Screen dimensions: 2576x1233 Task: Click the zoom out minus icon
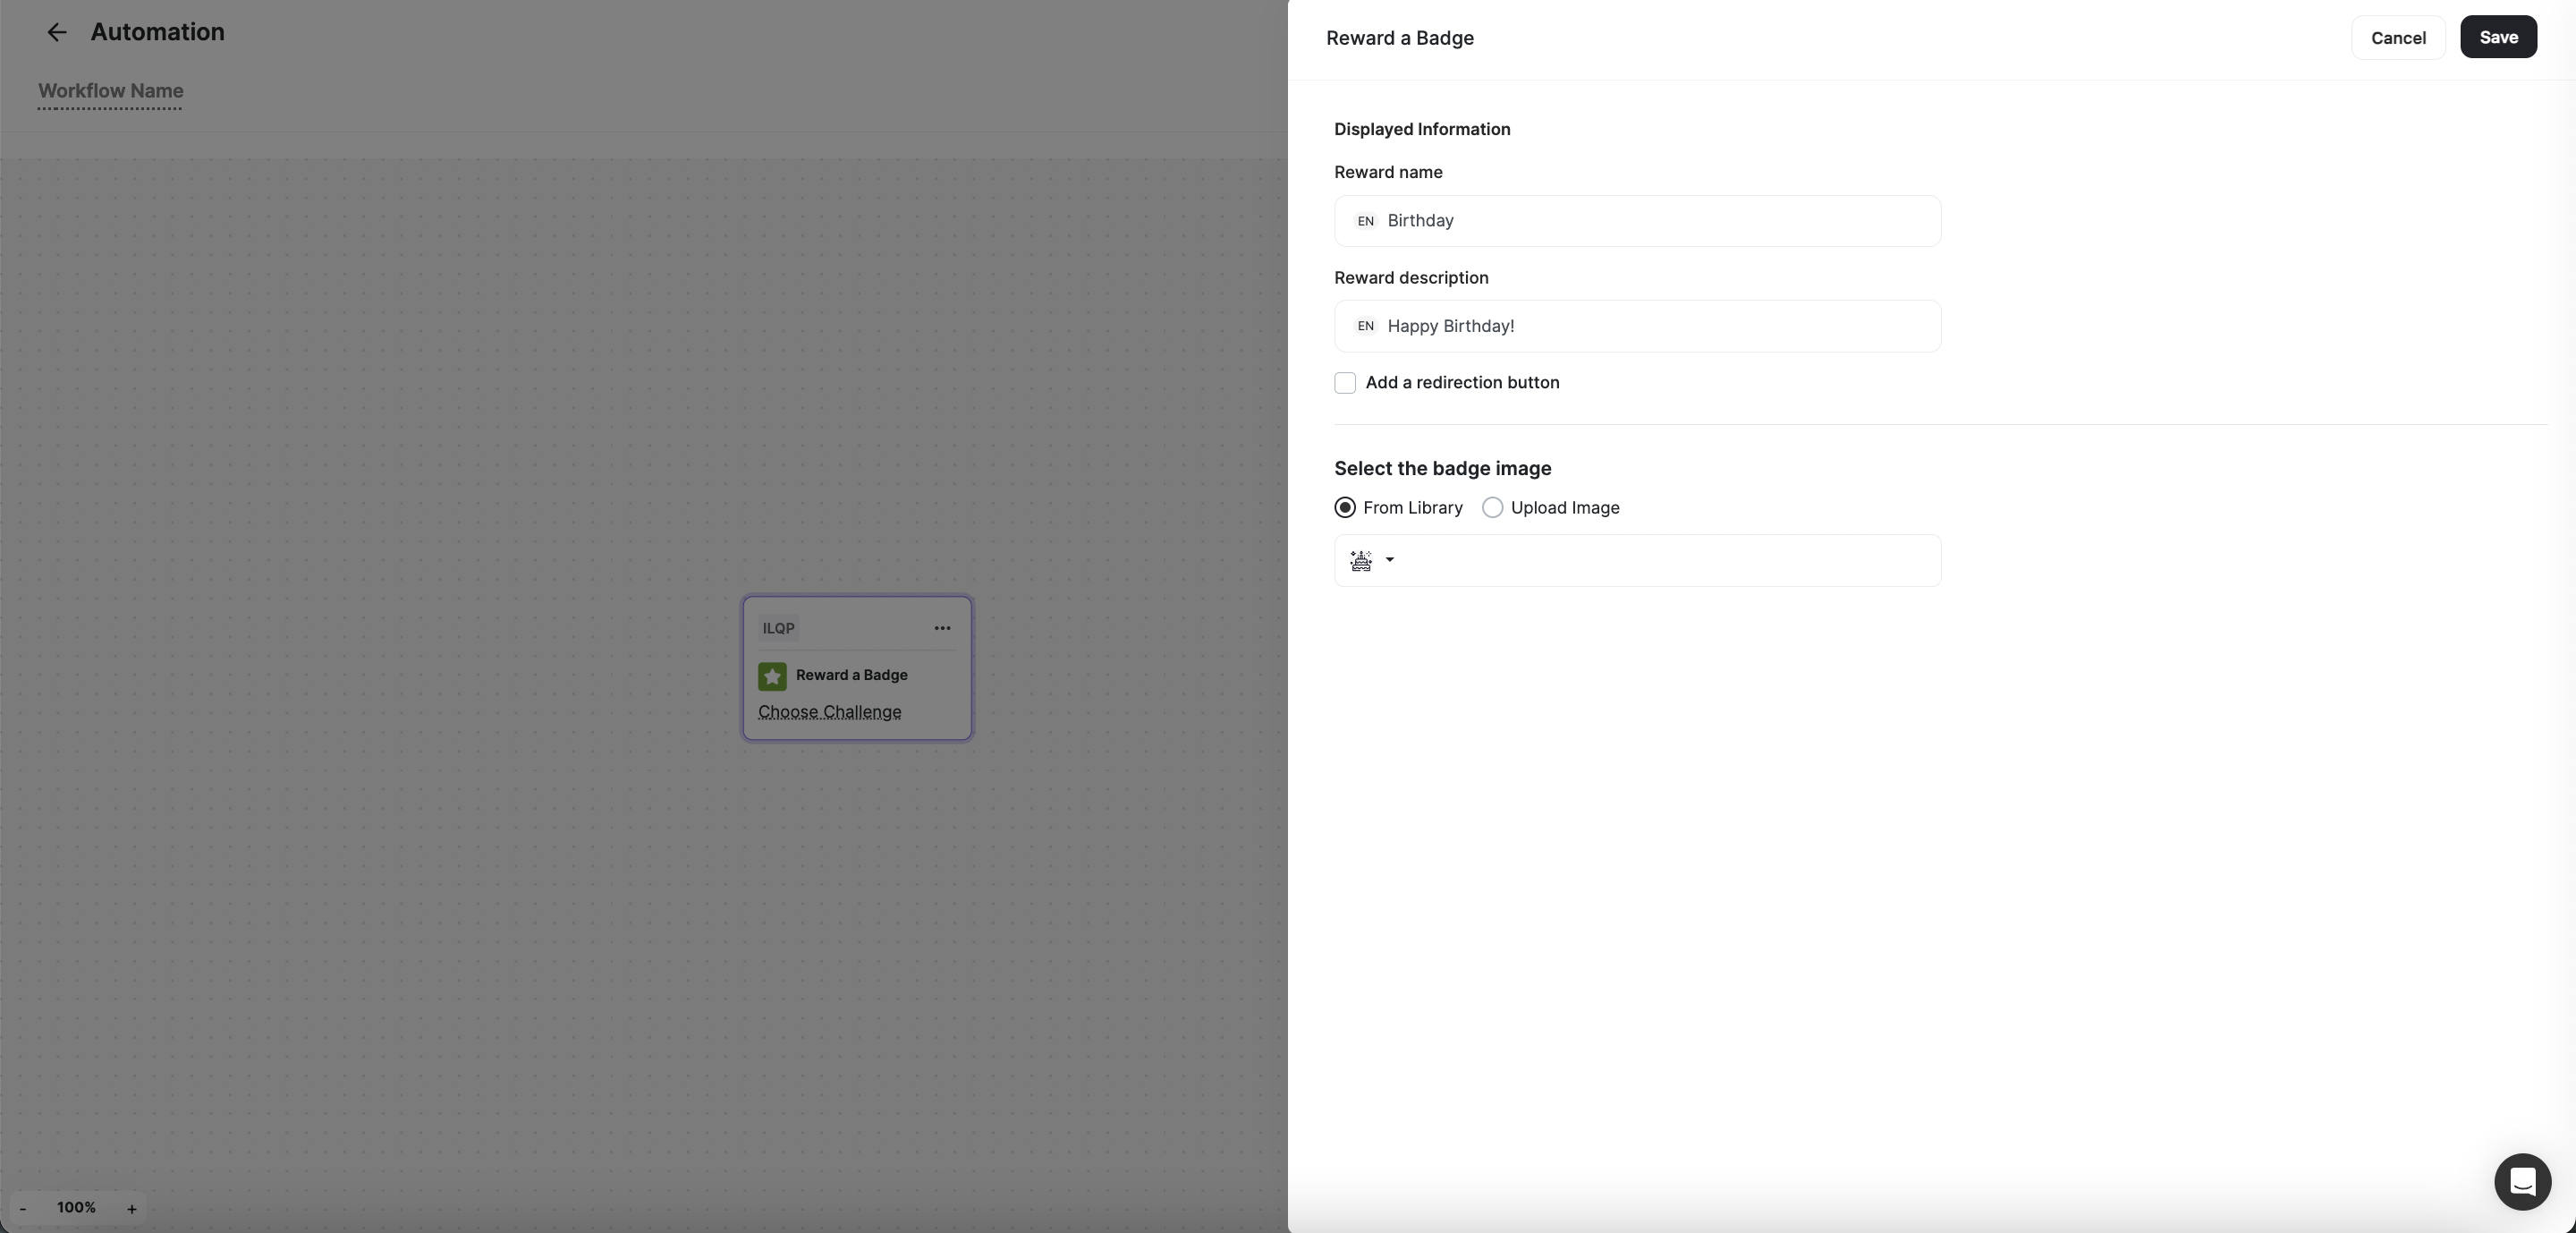pyautogui.click(x=22, y=1209)
